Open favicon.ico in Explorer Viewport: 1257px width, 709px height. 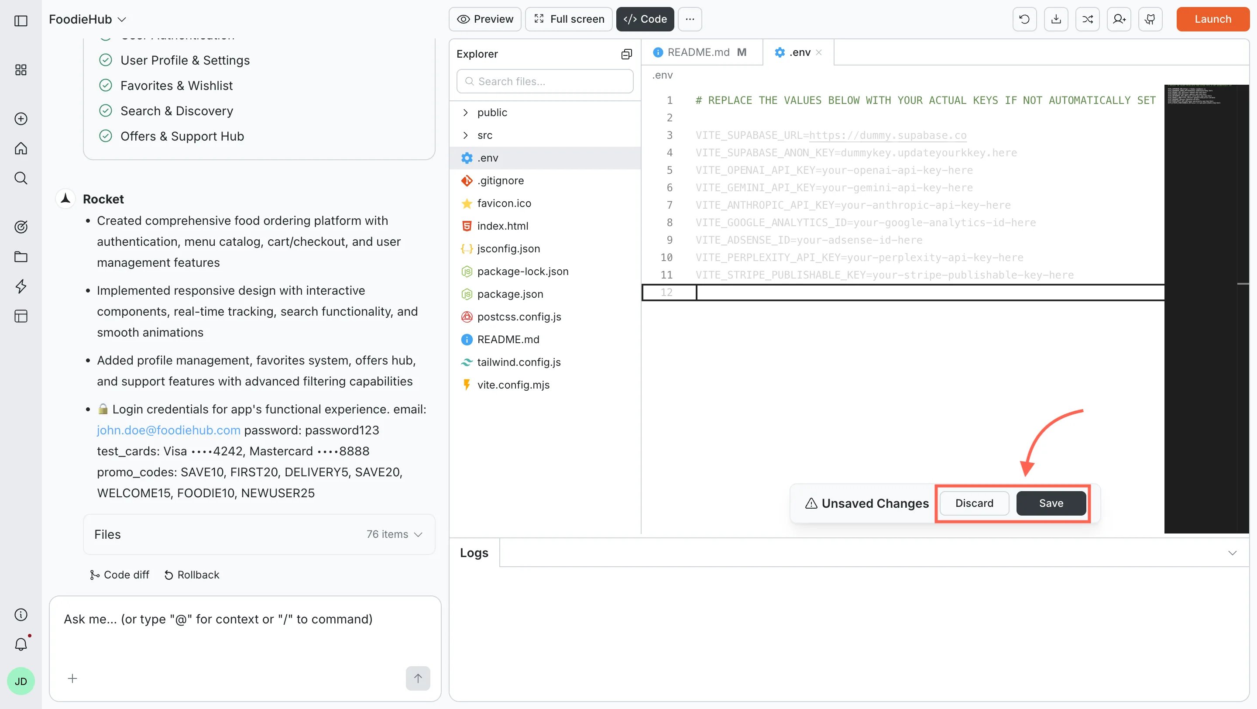point(545,203)
